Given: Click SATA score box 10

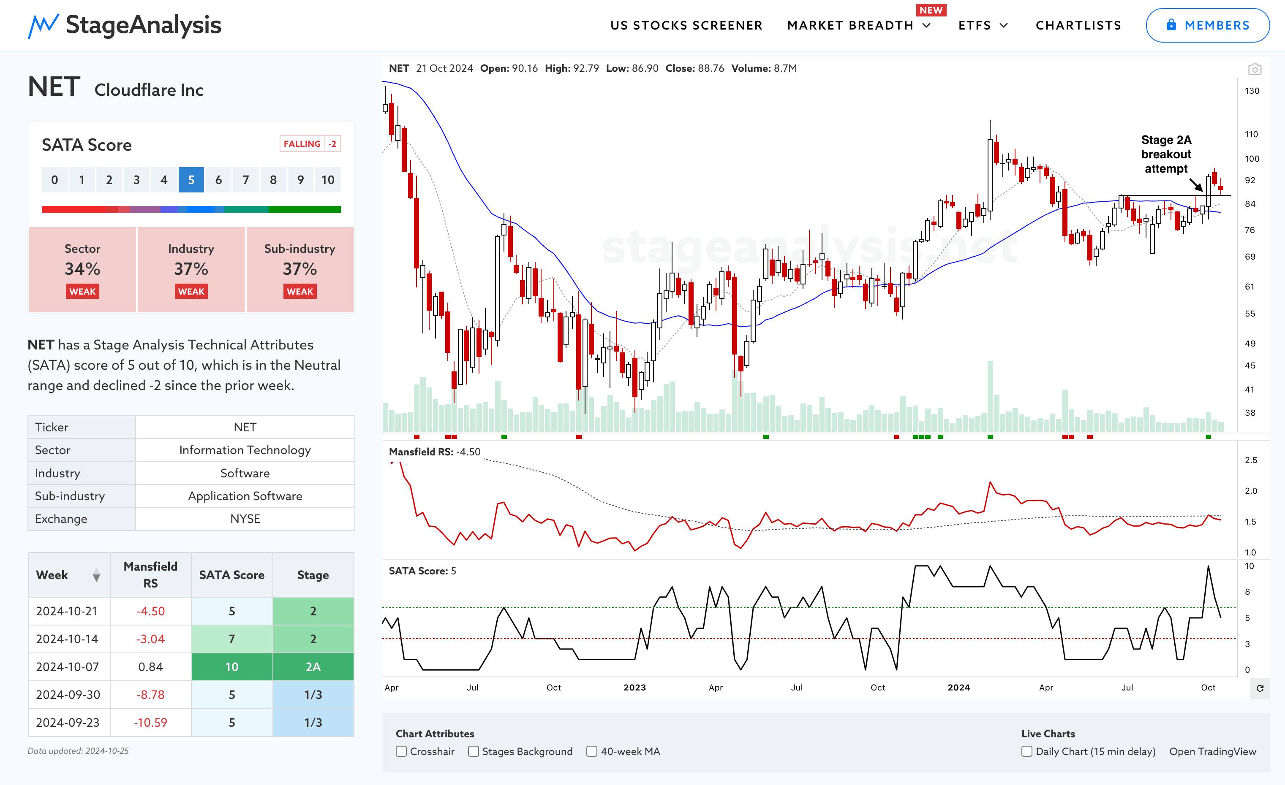Looking at the screenshot, I should tap(327, 180).
